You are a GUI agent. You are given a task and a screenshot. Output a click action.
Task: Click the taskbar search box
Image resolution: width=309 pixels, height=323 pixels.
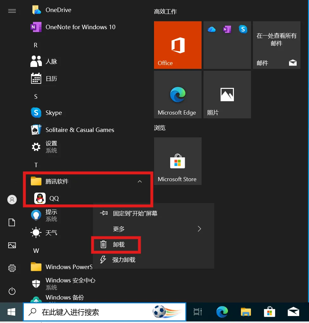tap(105, 312)
